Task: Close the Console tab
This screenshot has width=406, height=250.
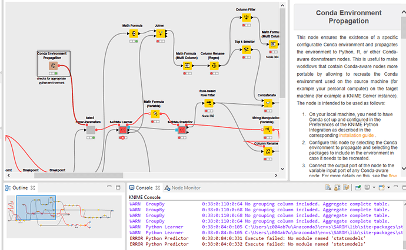Action: (x=158, y=188)
